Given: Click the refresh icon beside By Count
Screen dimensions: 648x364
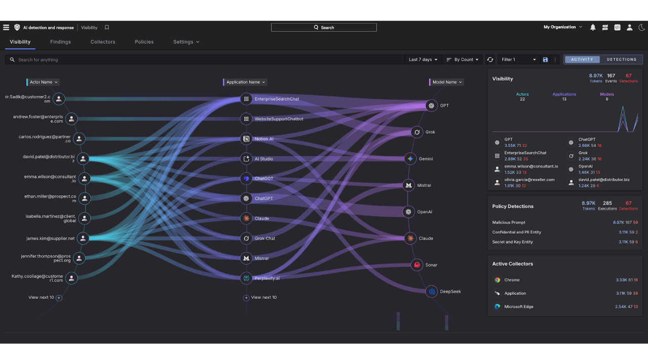Looking at the screenshot, I should click(490, 60).
